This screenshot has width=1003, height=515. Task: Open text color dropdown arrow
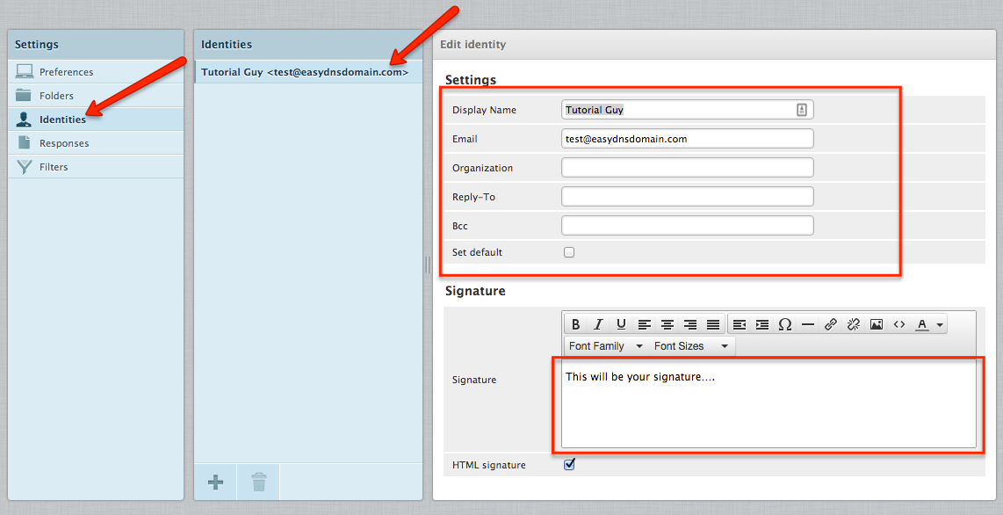[x=940, y=325]
